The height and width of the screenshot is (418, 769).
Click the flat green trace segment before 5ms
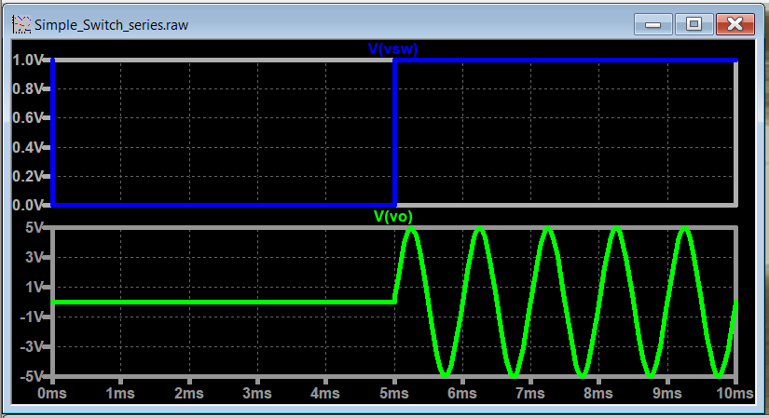[x=224, y=303]
